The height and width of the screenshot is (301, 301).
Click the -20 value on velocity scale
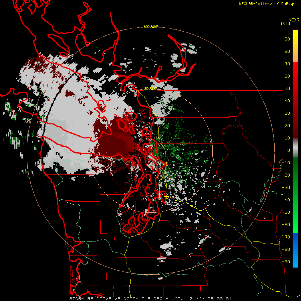coord(286,175)
